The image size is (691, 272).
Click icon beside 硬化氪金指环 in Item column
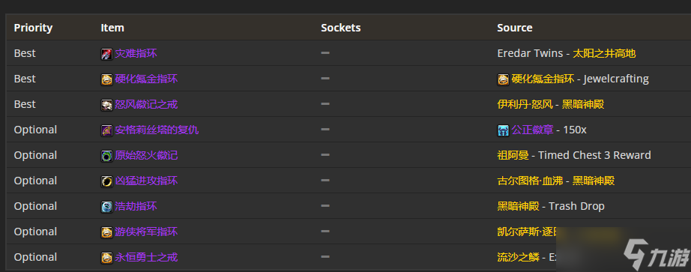pos(106,79)
